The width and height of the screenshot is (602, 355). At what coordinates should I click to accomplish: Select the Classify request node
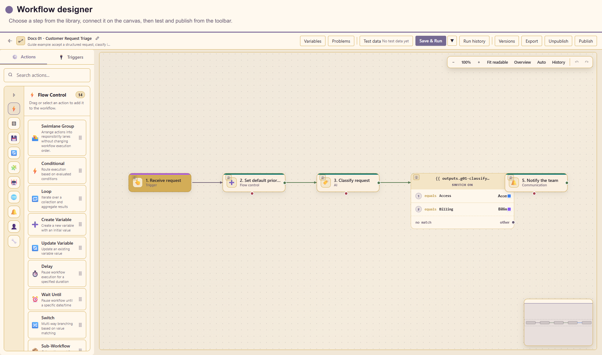(x=348, y=183)
